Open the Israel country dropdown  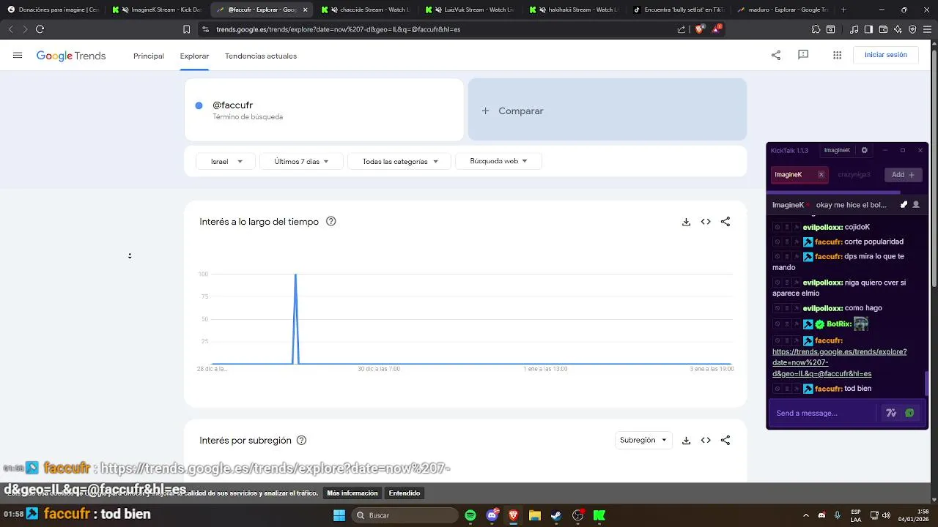click(x=226, y=161)
